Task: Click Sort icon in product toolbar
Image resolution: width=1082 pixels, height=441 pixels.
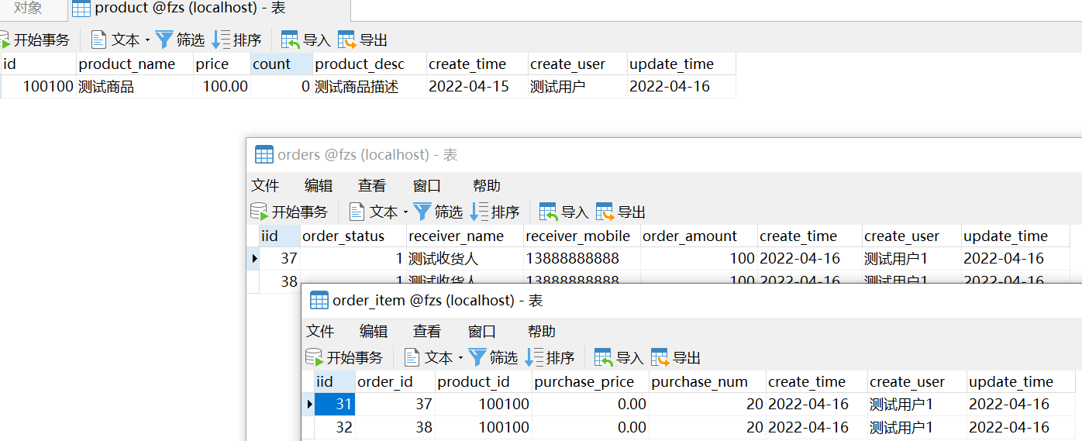Action: click(221, 40)
